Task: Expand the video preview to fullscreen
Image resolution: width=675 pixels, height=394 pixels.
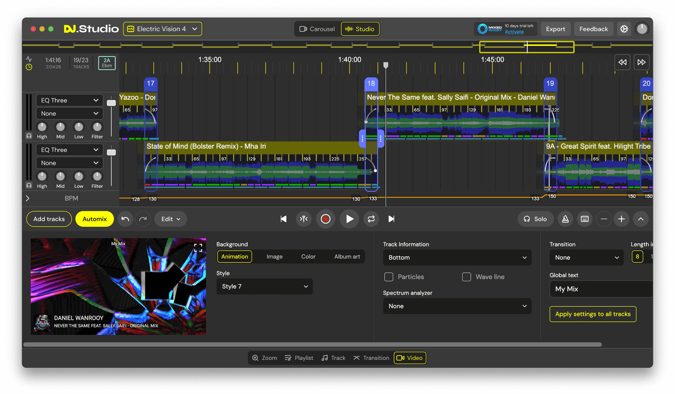Action: coord(197,247)
